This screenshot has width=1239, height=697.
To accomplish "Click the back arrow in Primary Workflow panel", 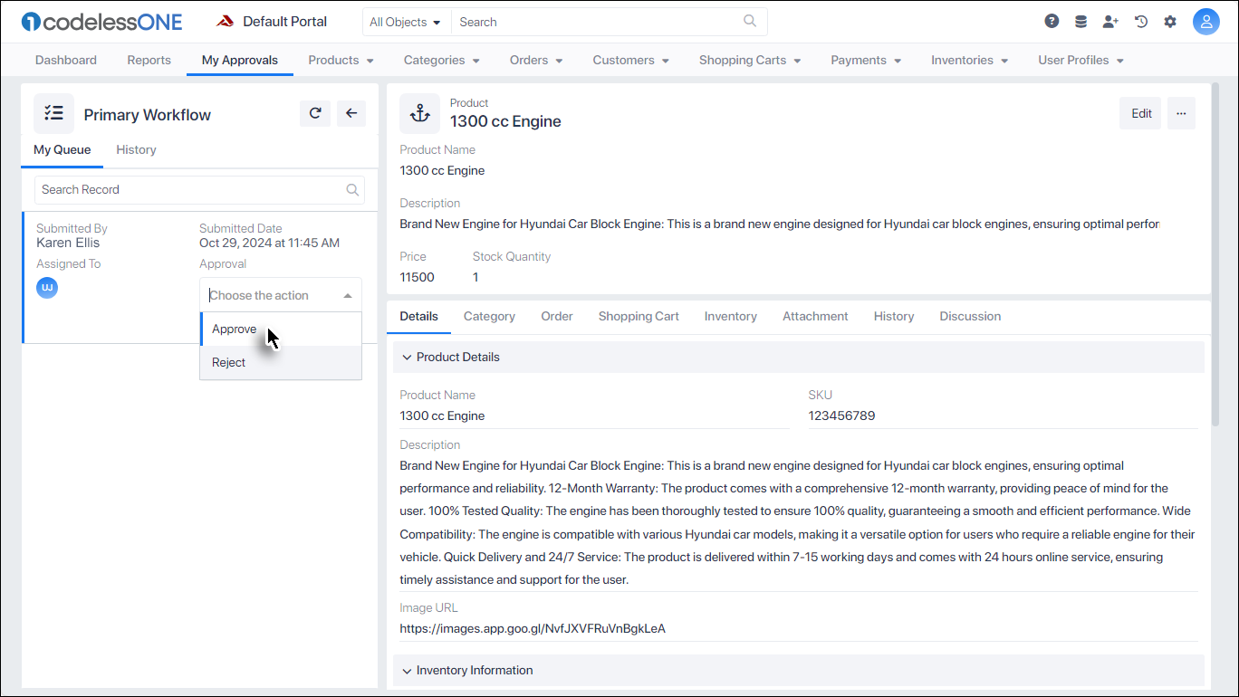I will coord(351,113).
